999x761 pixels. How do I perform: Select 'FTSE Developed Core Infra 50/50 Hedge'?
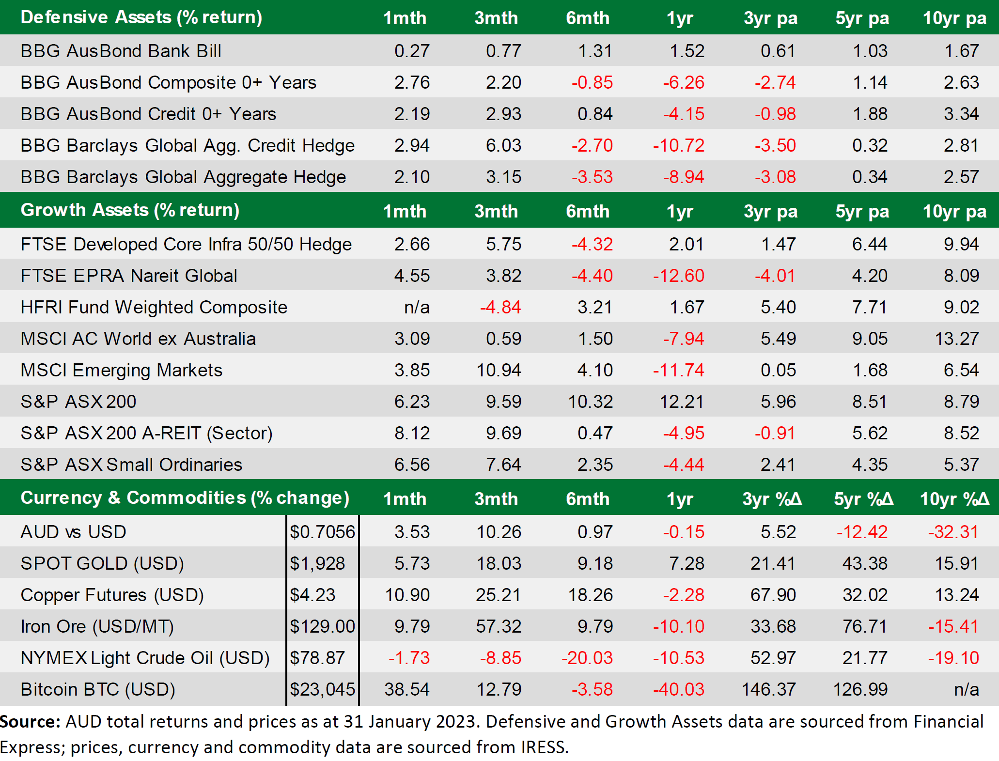click(x=186, y=244)
